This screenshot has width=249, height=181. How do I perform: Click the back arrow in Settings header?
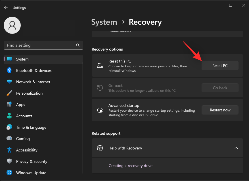(6, 7)
